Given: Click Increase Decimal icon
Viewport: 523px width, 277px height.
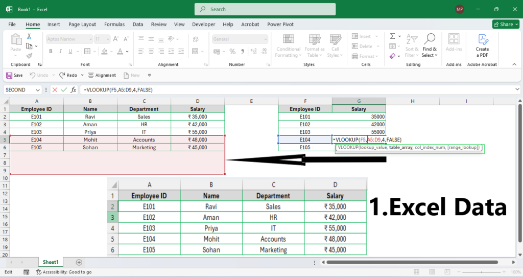Looking at the screenshot, I should coord(253,52).
